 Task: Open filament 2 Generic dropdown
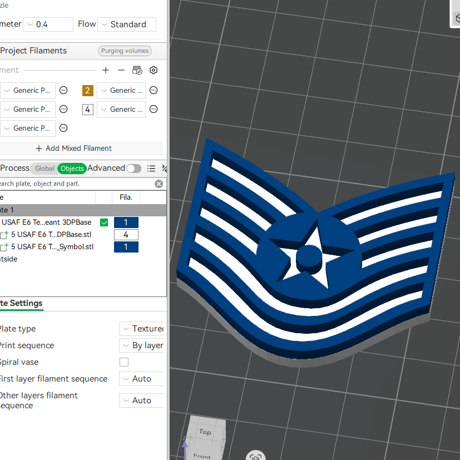pos(121,90)
